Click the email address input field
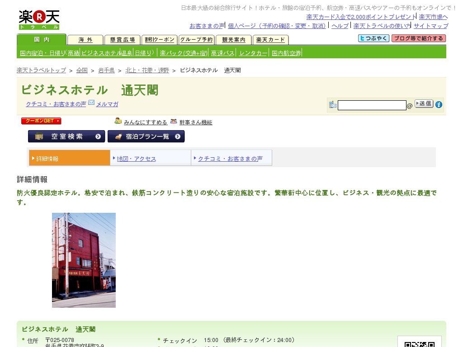Viewport: 463px width, 347px height. 372,105
